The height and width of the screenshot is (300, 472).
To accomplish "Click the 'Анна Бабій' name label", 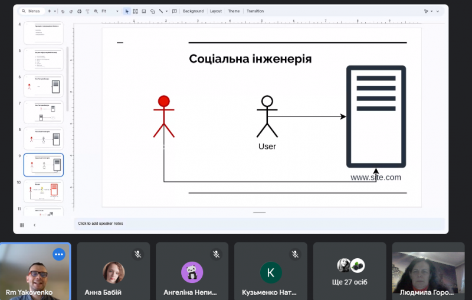I will pos(103,292).
